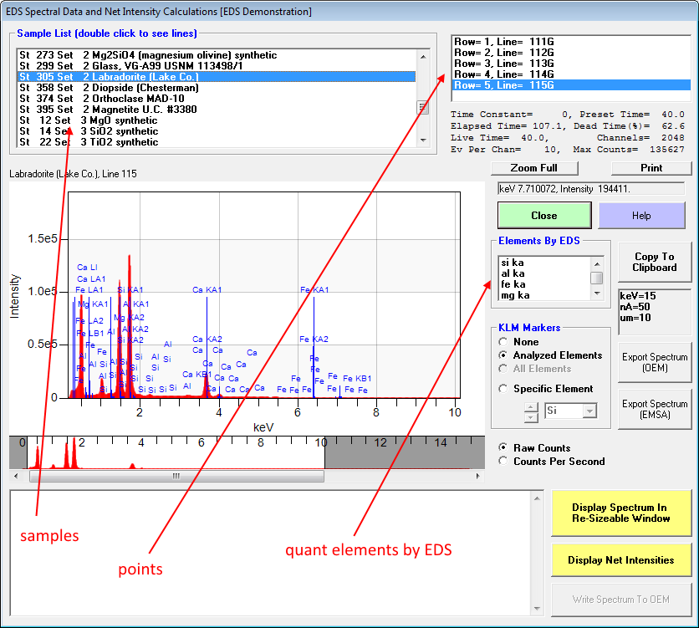Click the green Close button

point(543,215)
